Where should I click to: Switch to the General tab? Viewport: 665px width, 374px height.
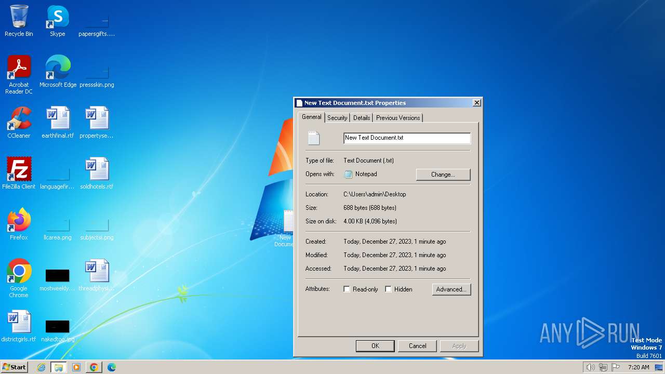(312, 117)
